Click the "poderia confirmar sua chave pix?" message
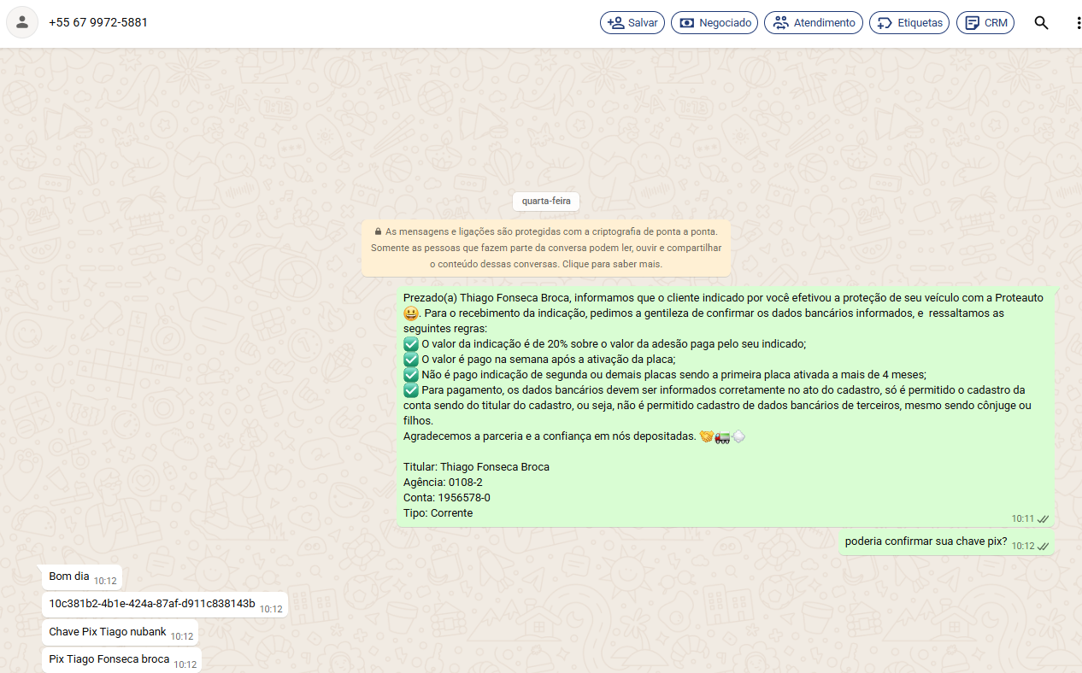This screenshot has height=673, width=1082. [x=926, y=541]
